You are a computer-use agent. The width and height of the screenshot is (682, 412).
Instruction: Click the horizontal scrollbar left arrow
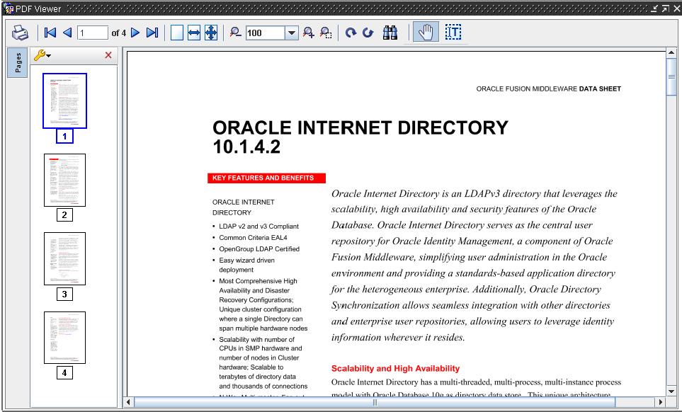click(128, 402)
